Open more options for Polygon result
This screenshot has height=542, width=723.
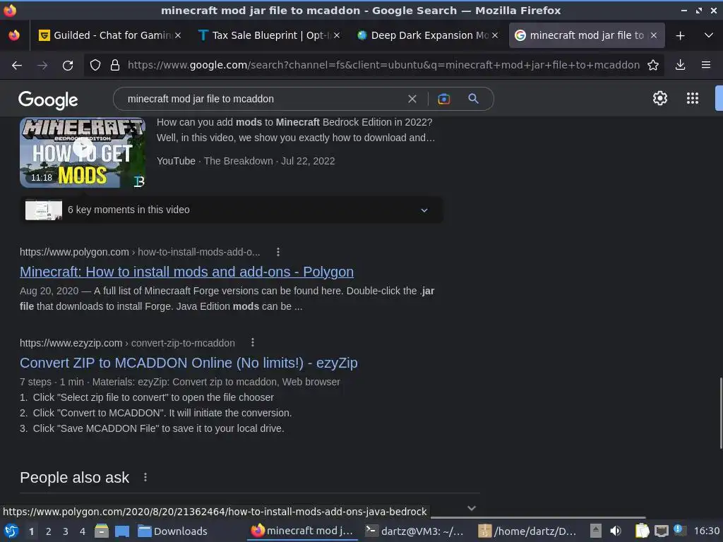[277, 252]
